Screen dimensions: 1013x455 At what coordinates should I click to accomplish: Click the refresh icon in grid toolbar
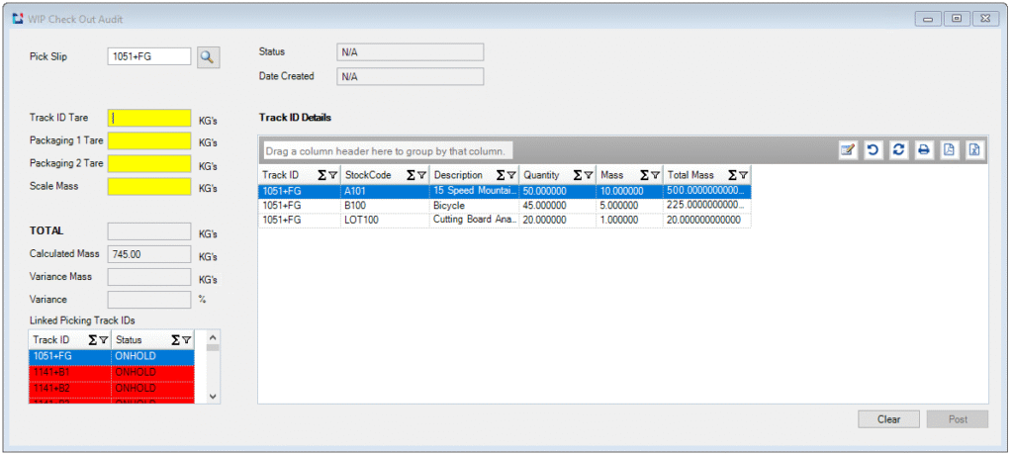[898, 150]
